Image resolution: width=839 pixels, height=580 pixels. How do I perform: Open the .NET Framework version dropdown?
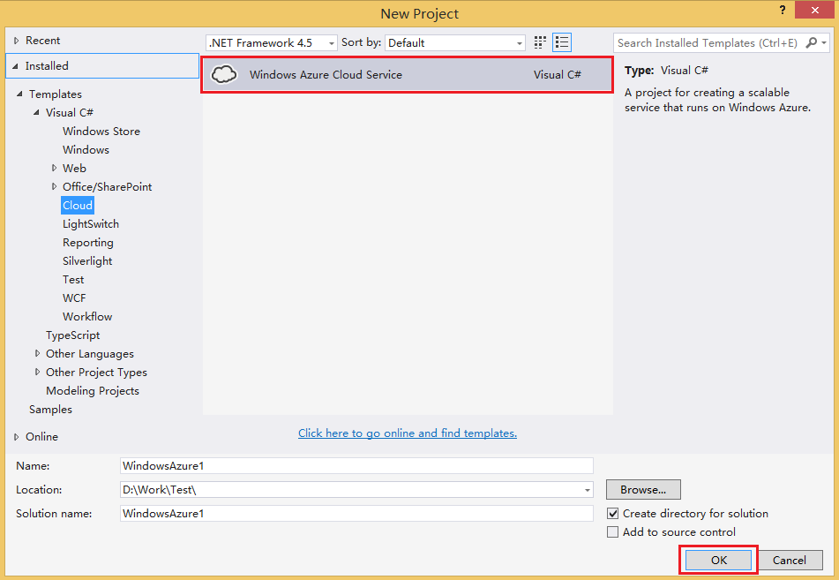(x=271, y=43)
